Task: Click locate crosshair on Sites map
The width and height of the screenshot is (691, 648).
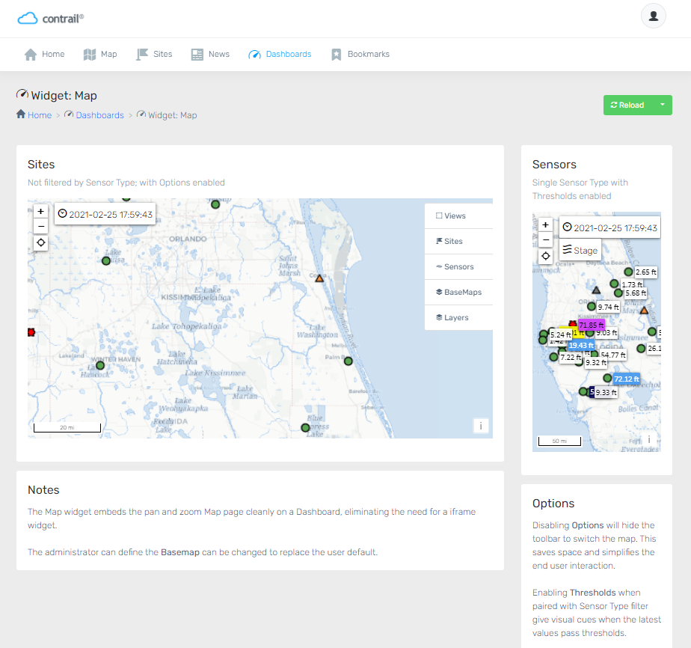Action: pos(41,243)
